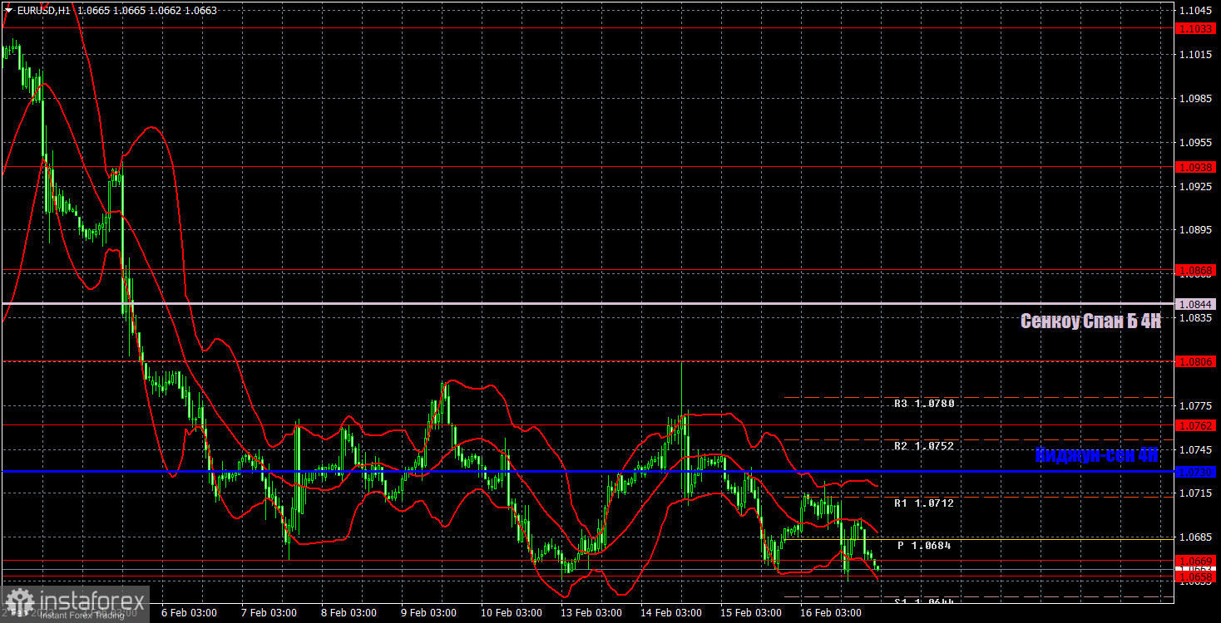Click the OHLC values 1.0665 1.0665 1.0662 1.0663
Screen dimensions: 1221x623
[x=146, y=11]
